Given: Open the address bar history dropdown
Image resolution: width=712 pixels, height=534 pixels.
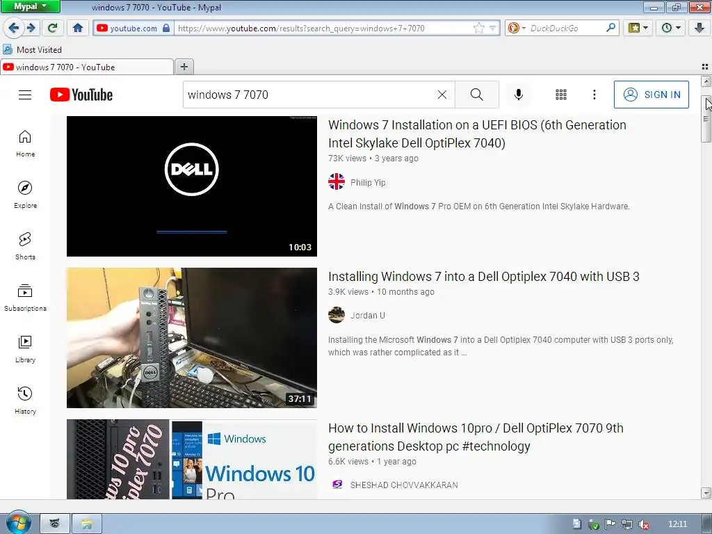Looking at the screenshot, I should coord(493,28).
